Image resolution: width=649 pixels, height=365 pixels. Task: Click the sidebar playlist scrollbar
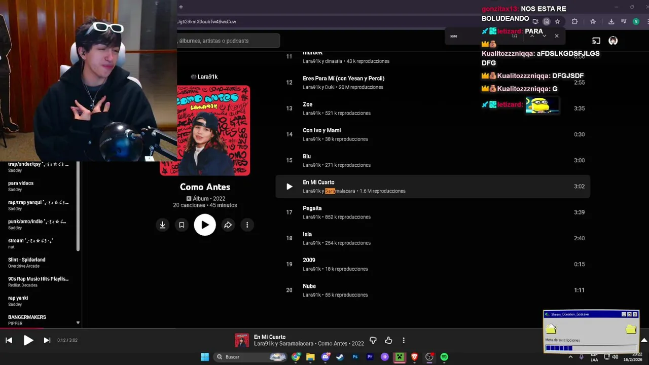pyautogui.click(x=78, y=206)
